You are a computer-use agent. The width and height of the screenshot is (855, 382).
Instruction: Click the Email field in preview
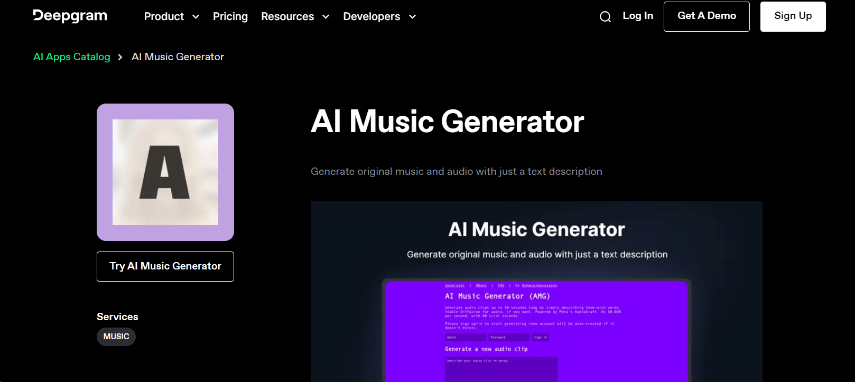(x=464, y=337)
